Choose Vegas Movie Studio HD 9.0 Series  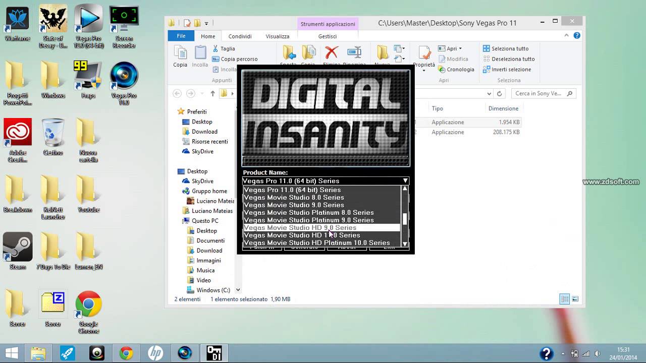[321, 228]
